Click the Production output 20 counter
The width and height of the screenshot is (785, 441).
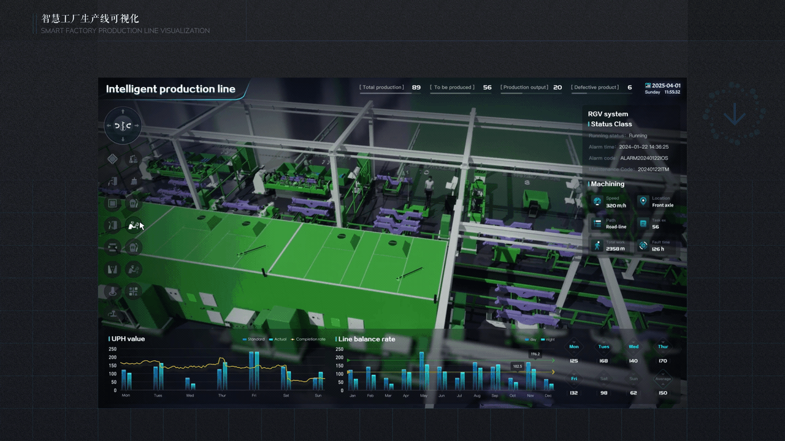click(x=531, y=88)
